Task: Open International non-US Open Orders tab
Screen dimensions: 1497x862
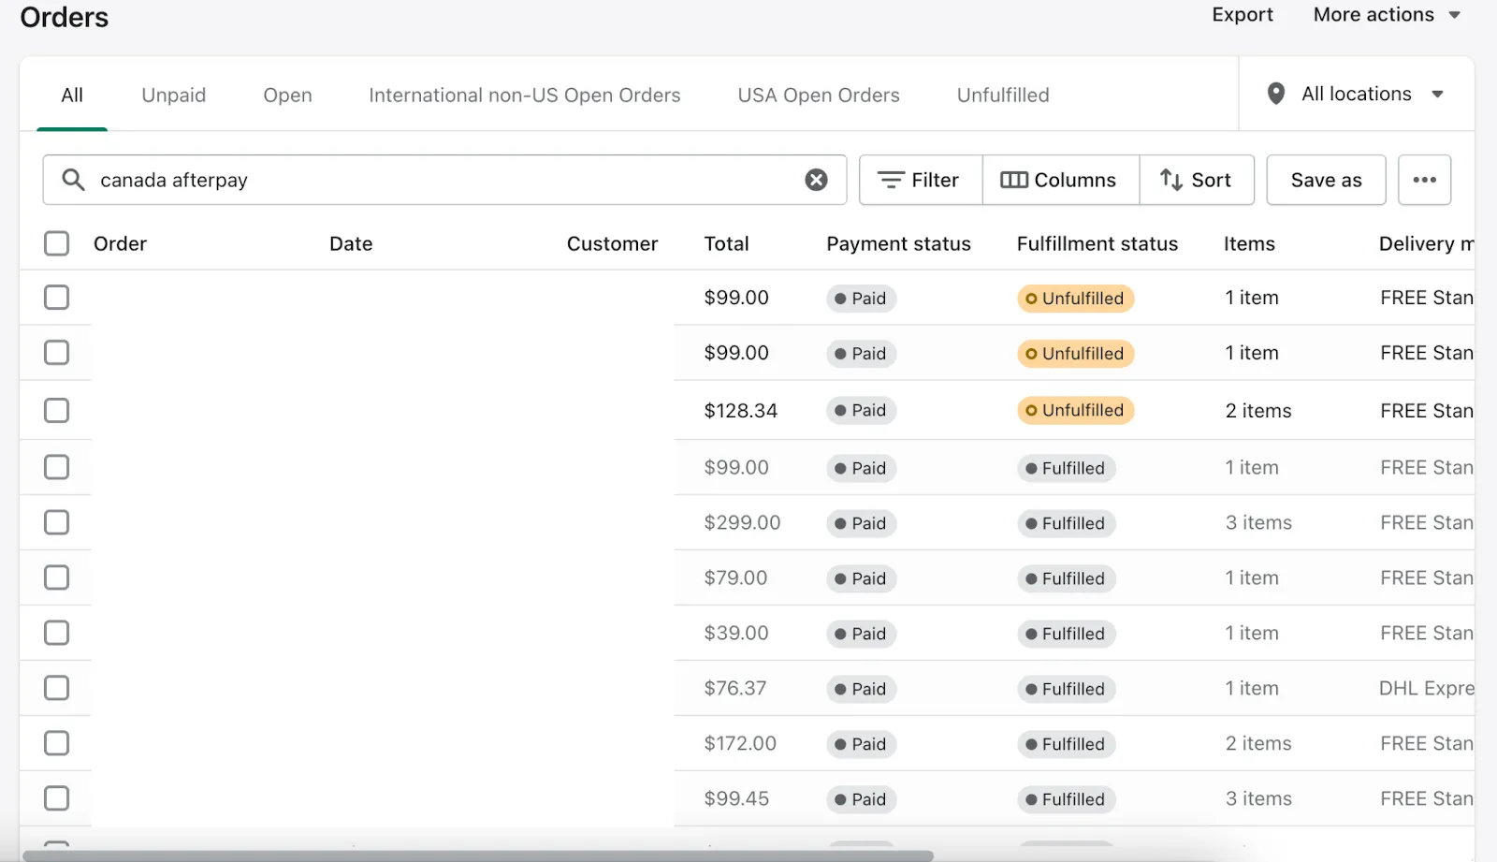Action: pos(525,95)
